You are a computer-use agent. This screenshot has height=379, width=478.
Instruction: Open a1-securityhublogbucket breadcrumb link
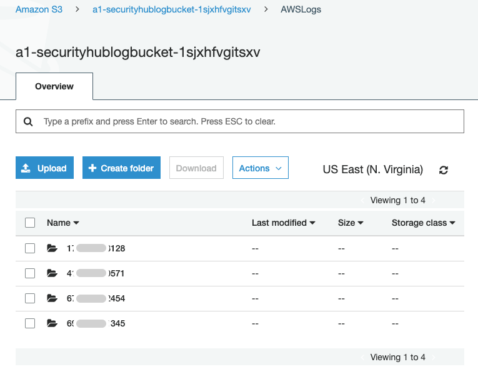click(172, 9)
